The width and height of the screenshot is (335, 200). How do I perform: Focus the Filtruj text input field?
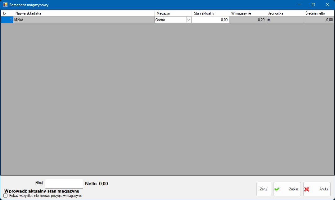[x=64, y=183]
